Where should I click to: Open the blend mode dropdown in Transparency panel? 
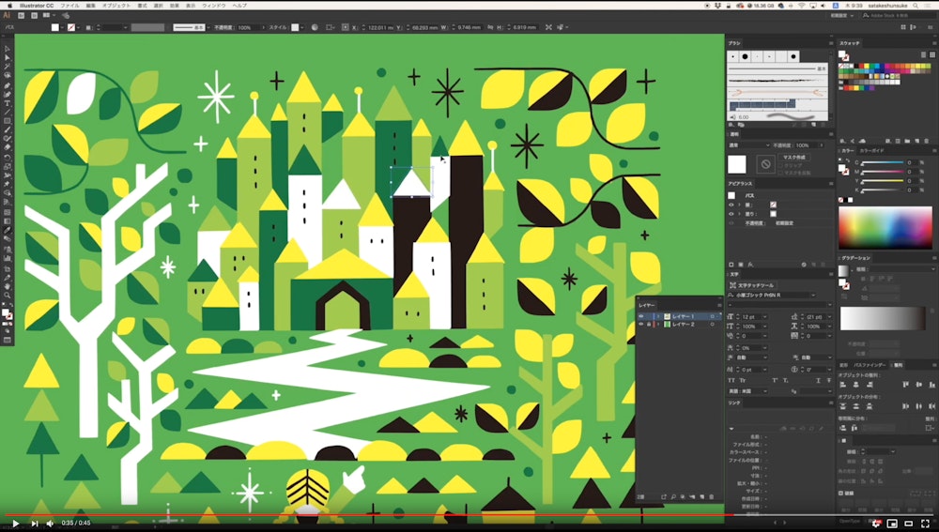pos(747,145)
